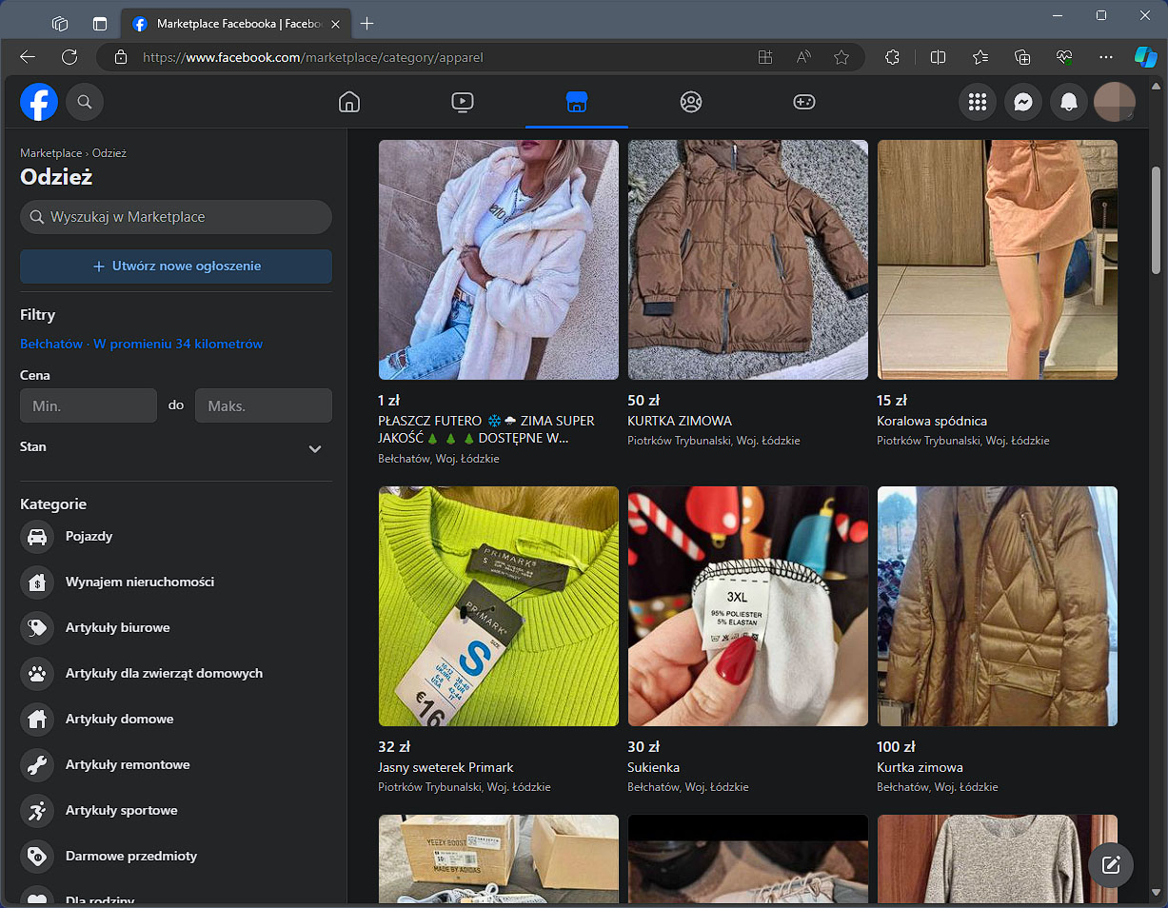Open the workspaces icon in title bar
The image size is (1168, 908).
[x=60, y=24]
